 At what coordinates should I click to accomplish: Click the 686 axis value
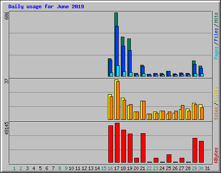(x=6, y=16)
